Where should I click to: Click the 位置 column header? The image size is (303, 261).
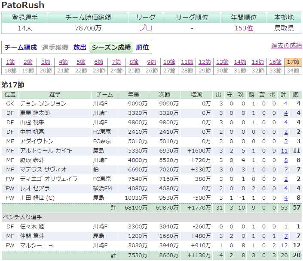click(x=10, y=95)
